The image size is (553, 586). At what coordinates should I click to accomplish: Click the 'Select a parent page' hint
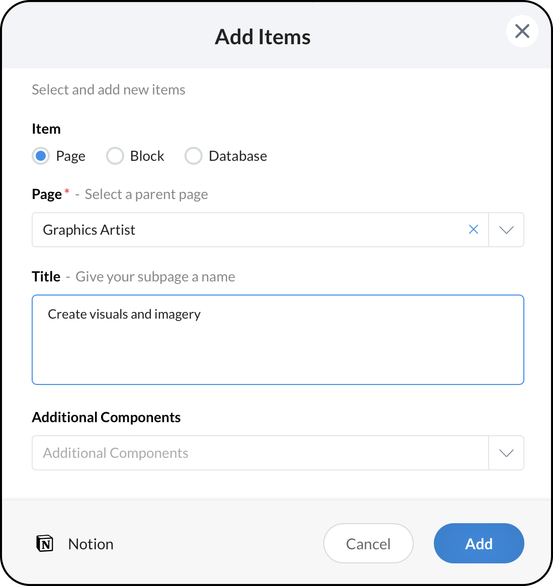(x=146, y=194)
